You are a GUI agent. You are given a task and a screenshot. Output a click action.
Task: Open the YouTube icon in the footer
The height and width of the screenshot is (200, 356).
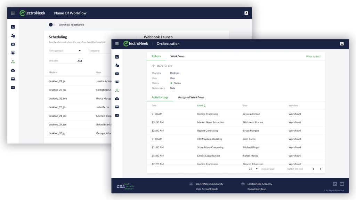click(342, 184)
